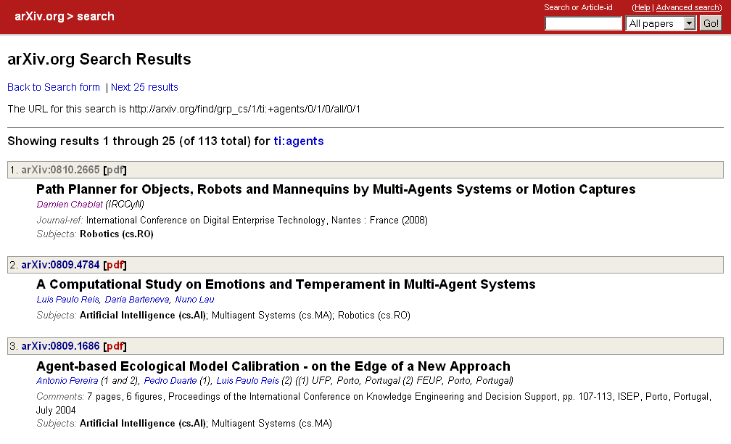The image size is (731, 444).
Task: Open Nuno Lau's author page
Action: pyautogui.click(x=194, y=299)
